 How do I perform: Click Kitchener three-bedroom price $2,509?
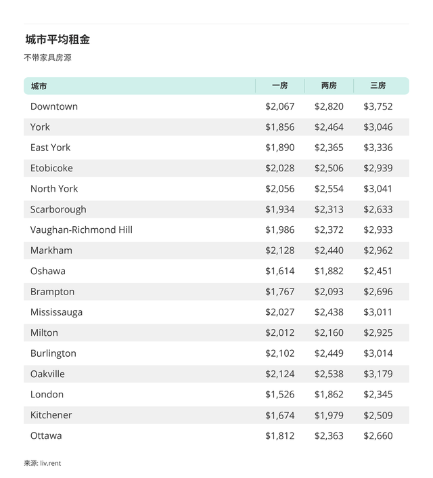(x=378, y=415)
